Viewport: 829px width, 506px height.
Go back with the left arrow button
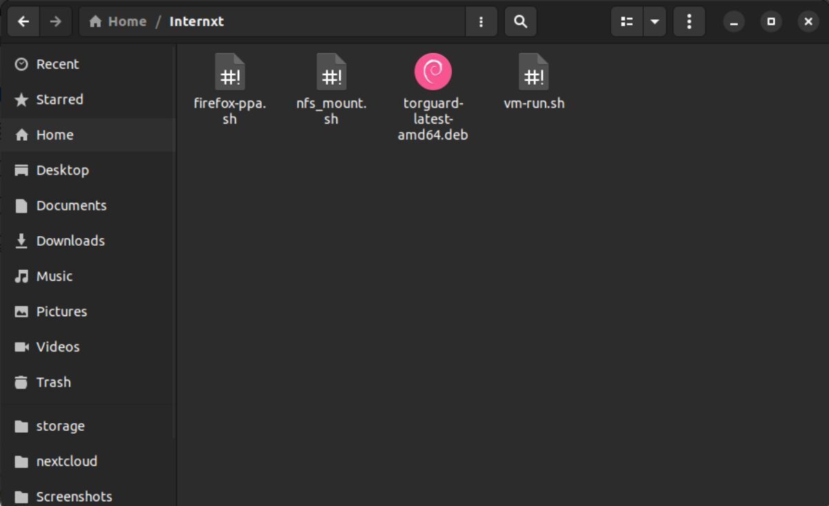[23, 21]
